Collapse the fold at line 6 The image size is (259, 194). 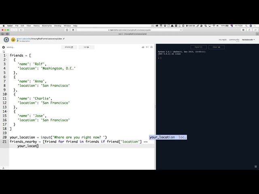[x=6, y=77]
